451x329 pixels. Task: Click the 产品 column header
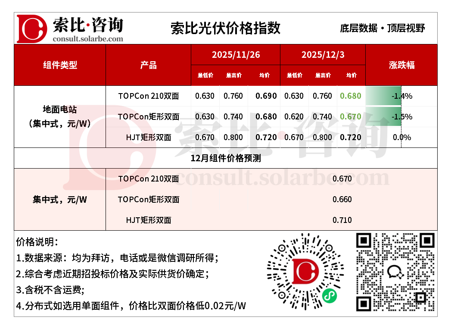[148, 65]
